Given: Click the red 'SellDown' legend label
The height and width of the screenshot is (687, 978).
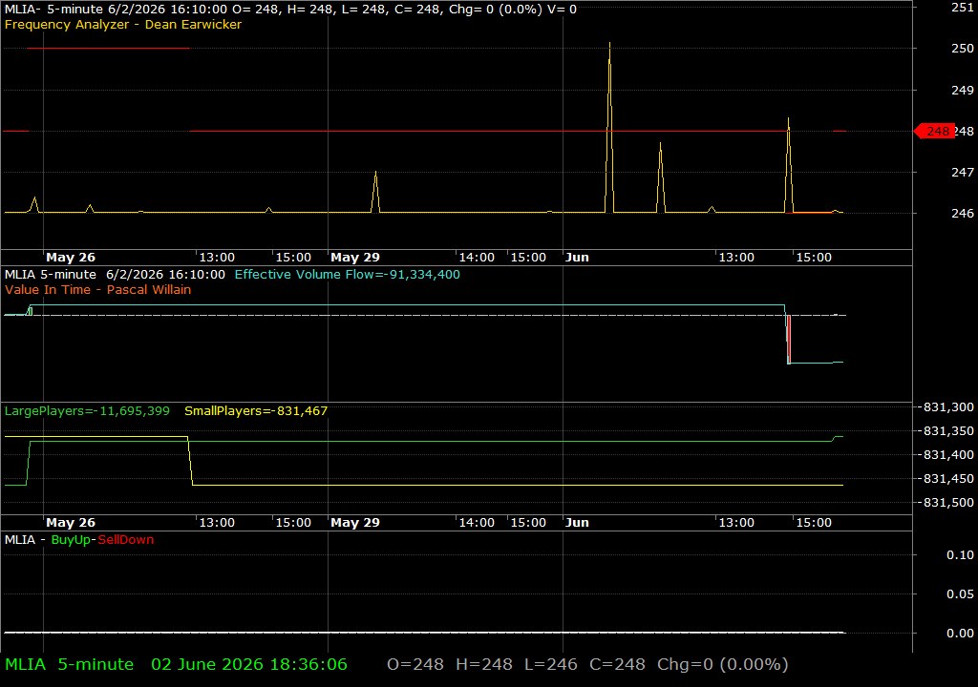Looking at the screenshot, I should [x=125, y=540].
